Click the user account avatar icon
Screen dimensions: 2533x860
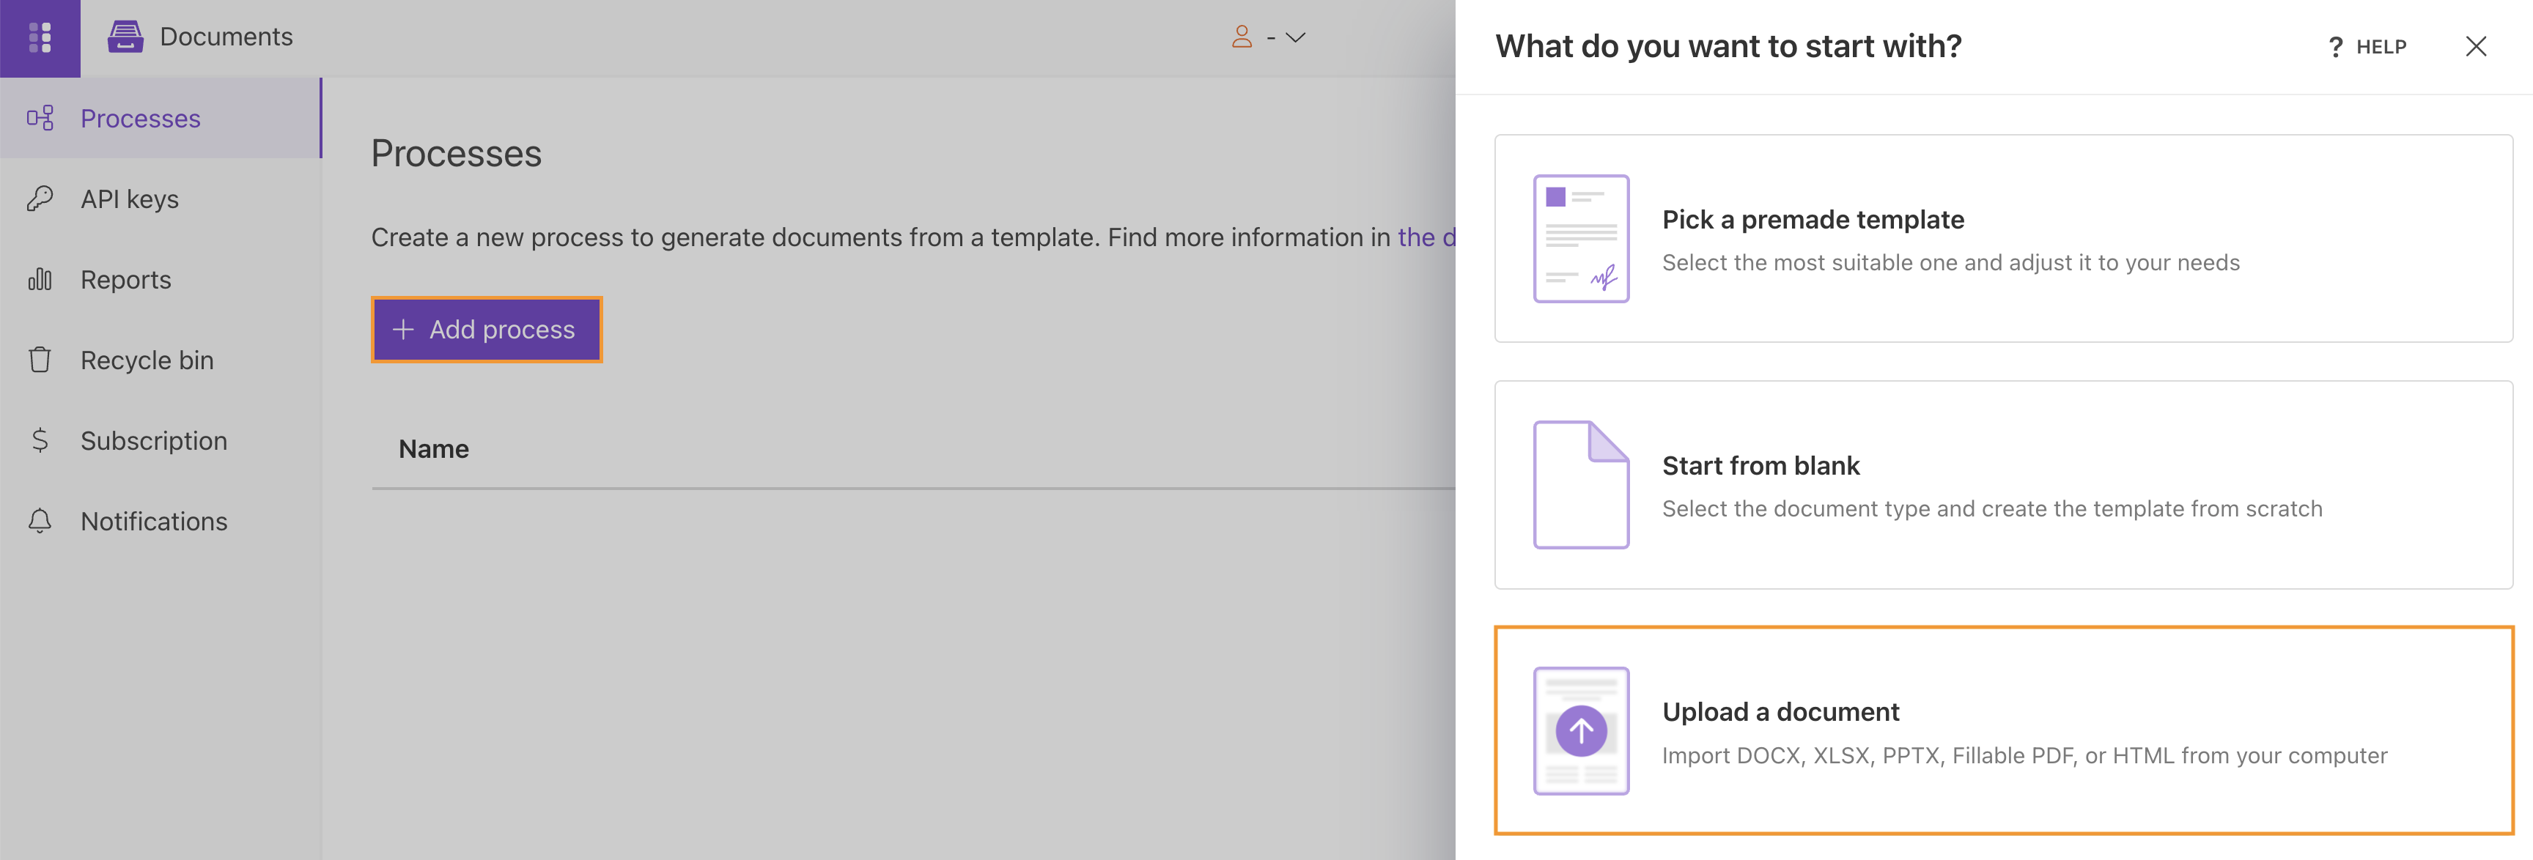pos(1242,37)
